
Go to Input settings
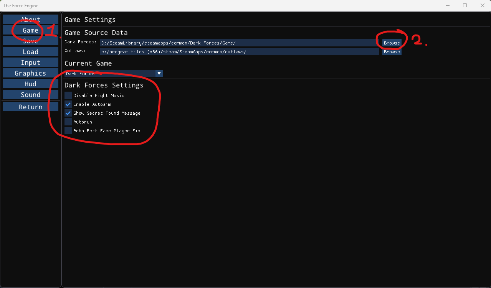coord(31,62)
